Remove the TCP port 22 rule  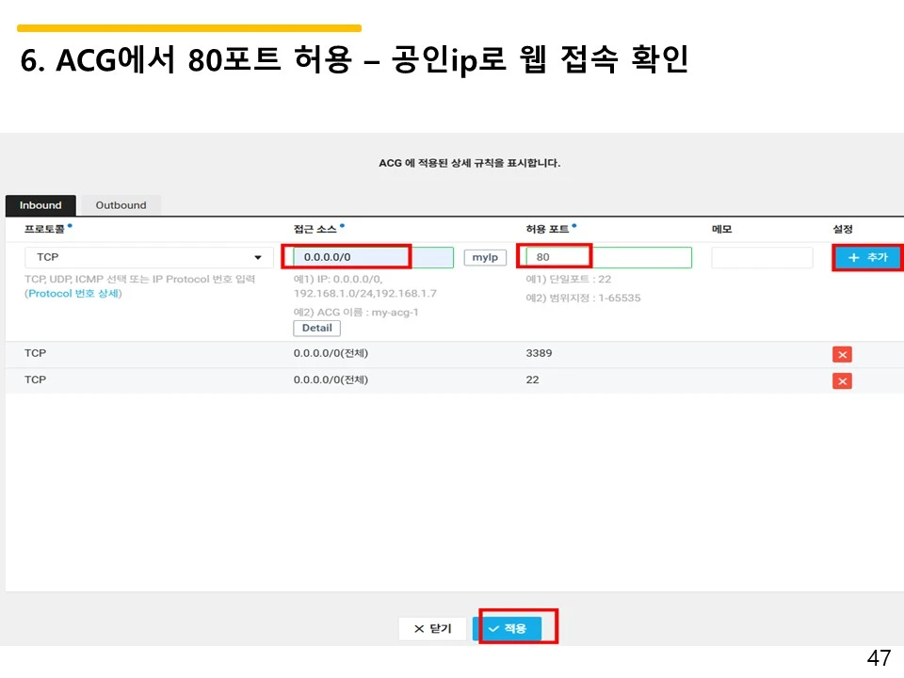[841, 379]
